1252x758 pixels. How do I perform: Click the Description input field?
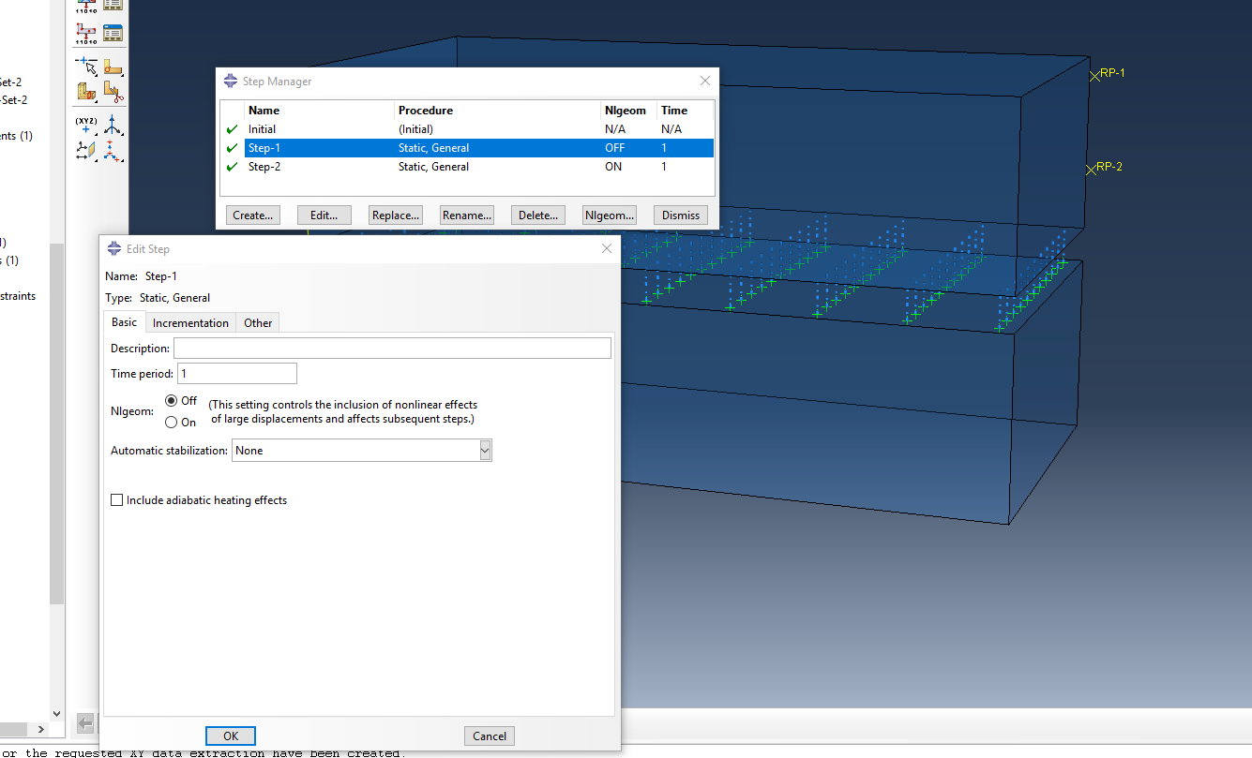[x=392, y=349]
